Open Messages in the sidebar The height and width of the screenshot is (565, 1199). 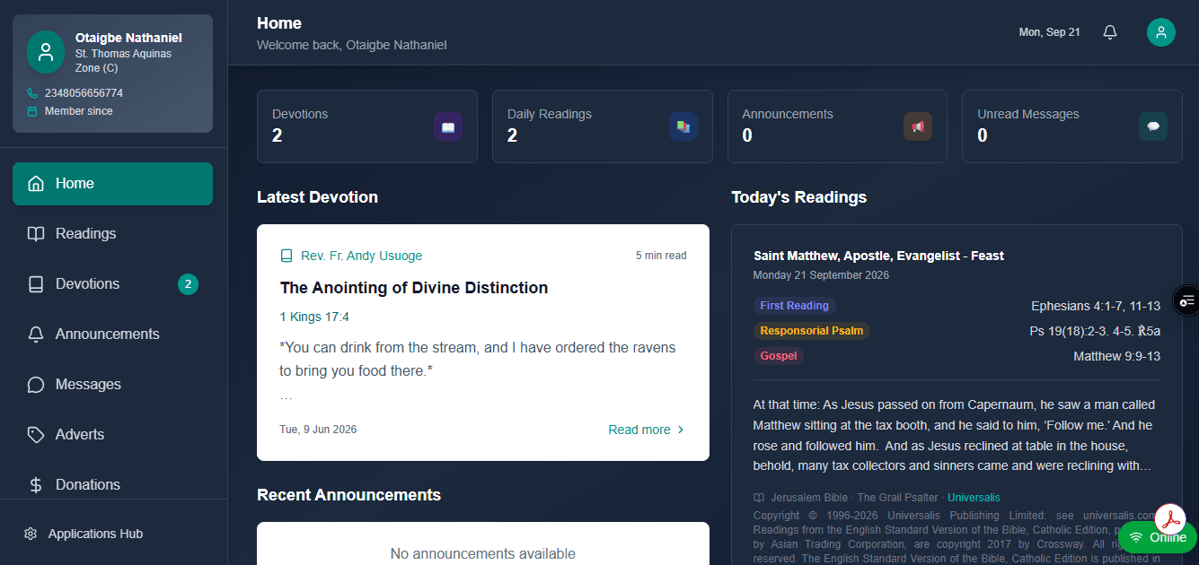pyautogui.click(x=112, y=385)
